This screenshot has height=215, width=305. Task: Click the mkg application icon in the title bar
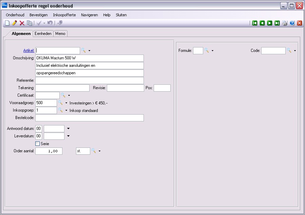pos(4,5)
